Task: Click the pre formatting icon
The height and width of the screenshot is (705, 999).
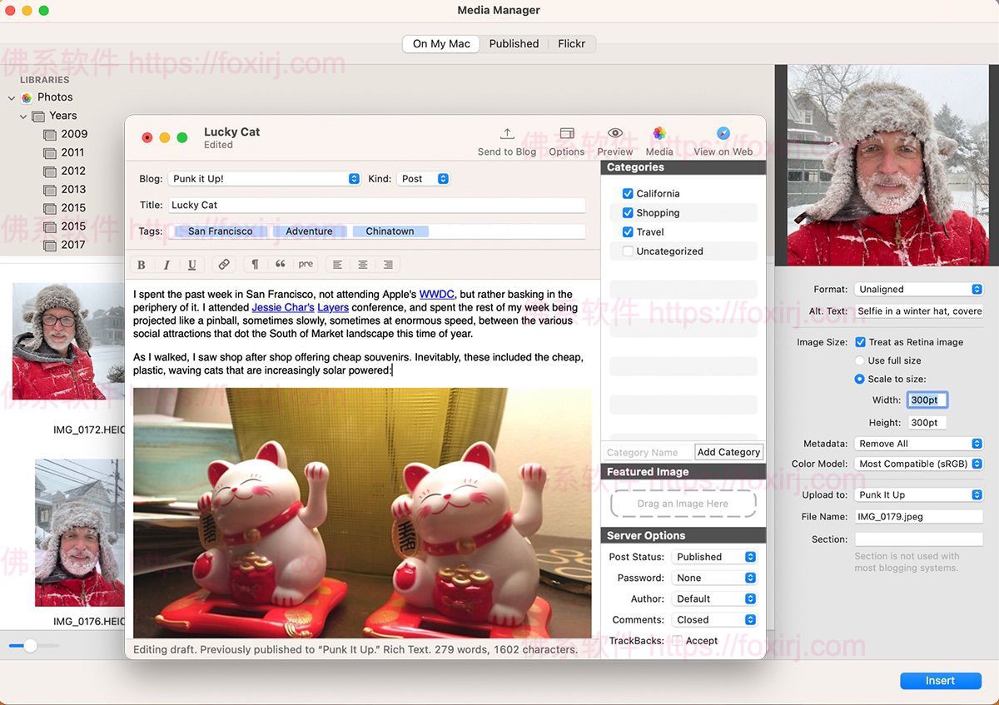Action: (306, 264)
